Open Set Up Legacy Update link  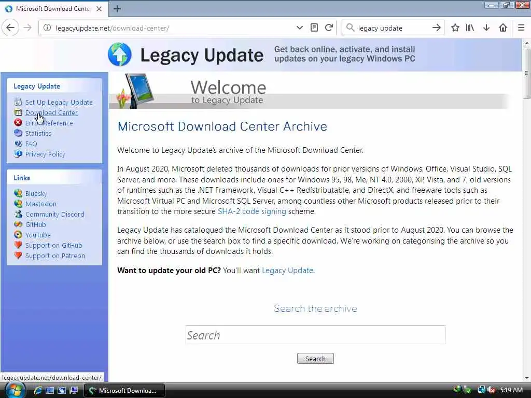click(59, 102)
